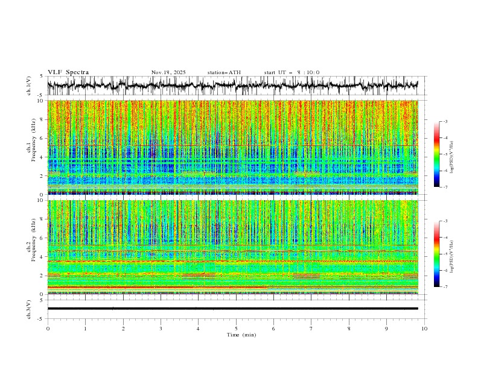Click the "Time (min)" x-axis label
Viewport: 478px width, 369px height.
[241, 335]
